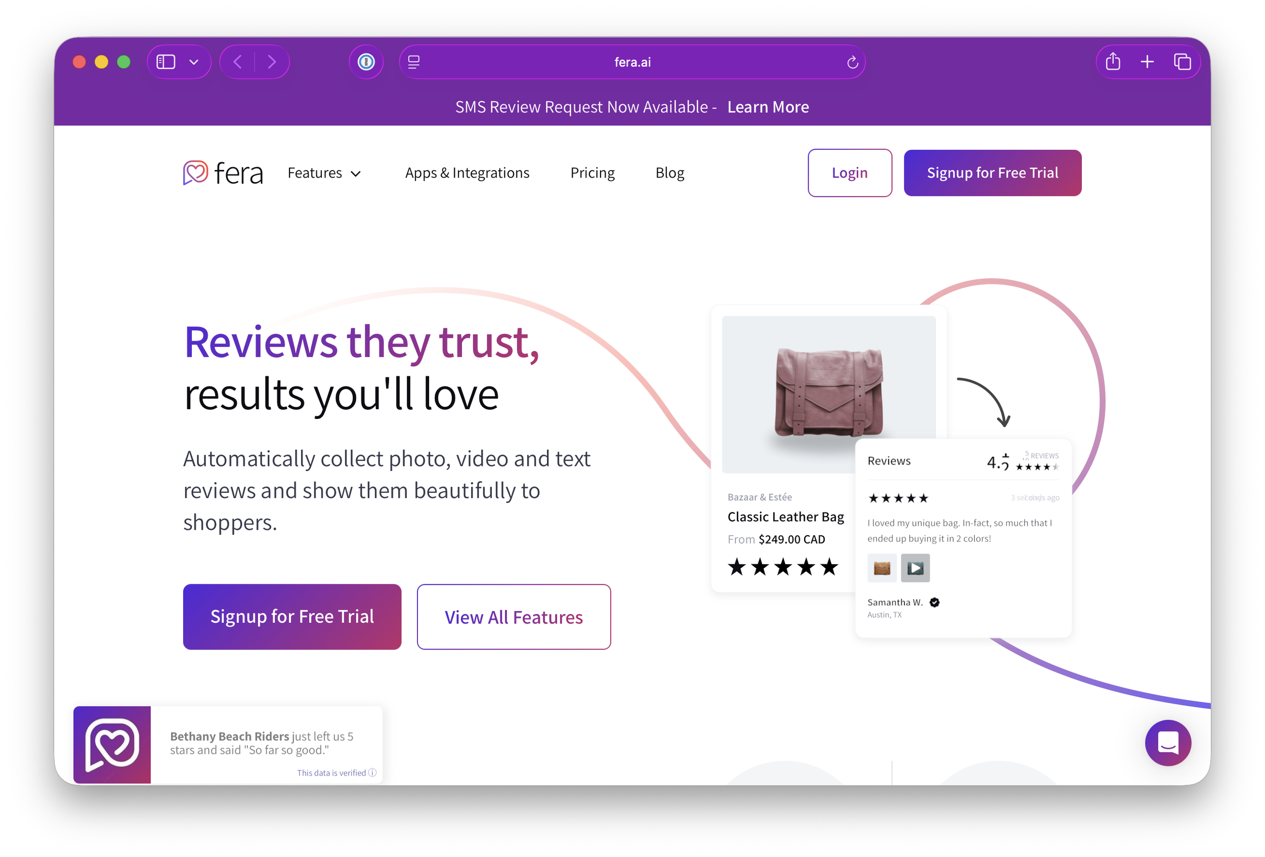1265x857 pixels.
Task: Expand the Features dropdown menu
Action: [x=324, y=173]
